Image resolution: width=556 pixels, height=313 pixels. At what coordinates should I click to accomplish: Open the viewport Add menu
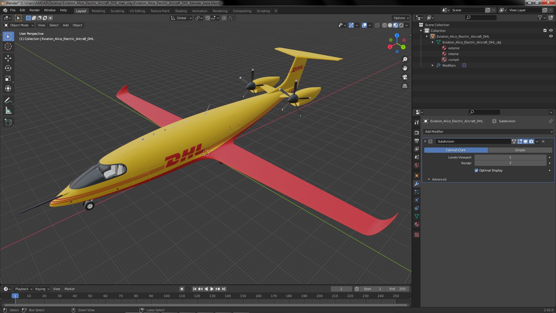tap(66, 25)
